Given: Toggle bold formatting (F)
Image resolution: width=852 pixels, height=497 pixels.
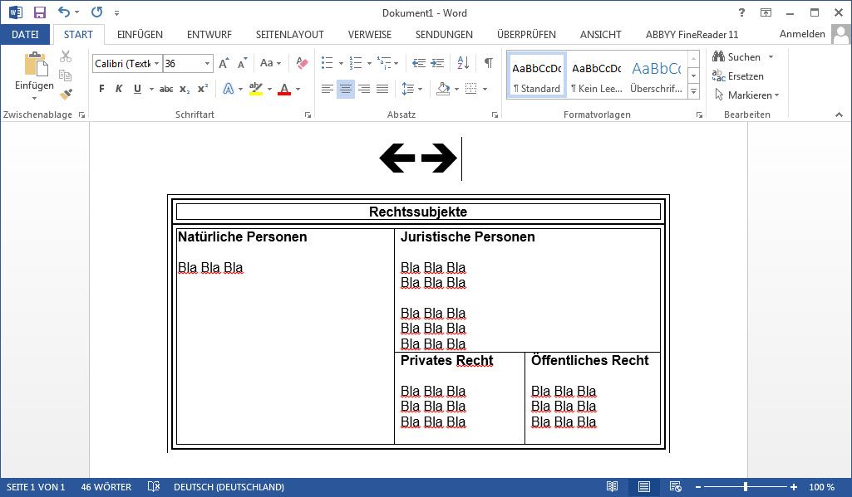Looking at the screenshot, I should [101, 89].
